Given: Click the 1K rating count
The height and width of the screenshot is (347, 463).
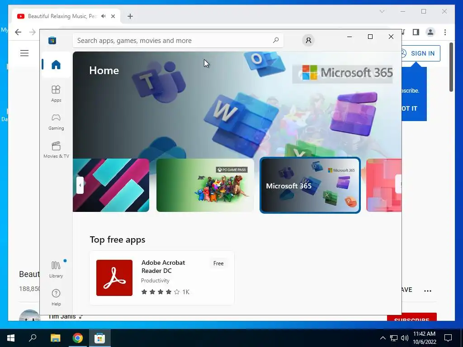Looking at the screenshot, I should pos(186,292).
